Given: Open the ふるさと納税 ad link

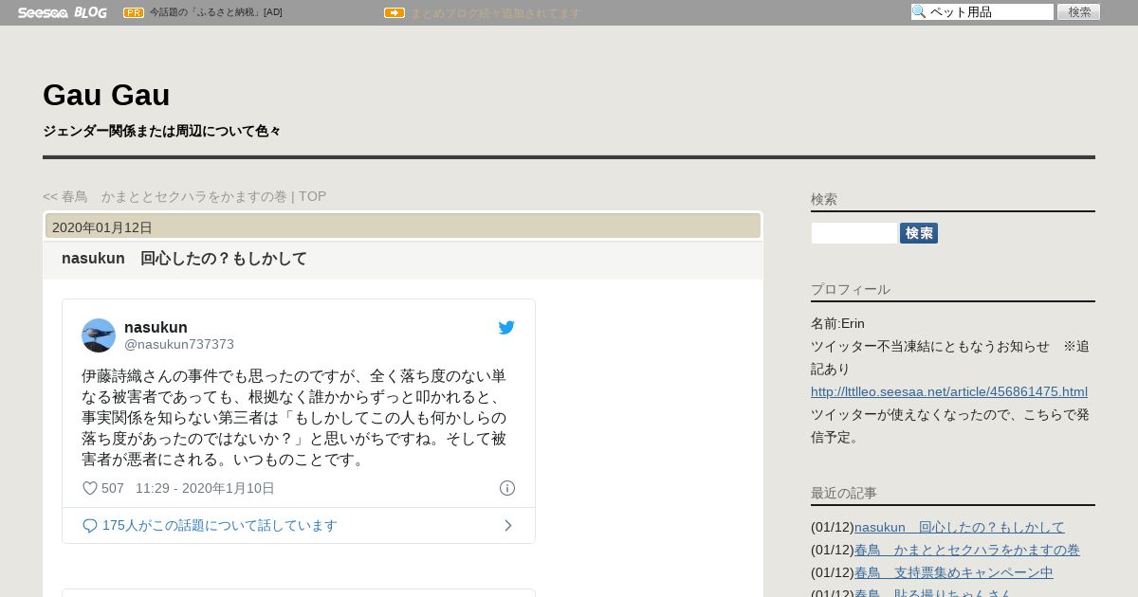Looking at the screenshot, I should pyautogui.click(x=216, y=12).
